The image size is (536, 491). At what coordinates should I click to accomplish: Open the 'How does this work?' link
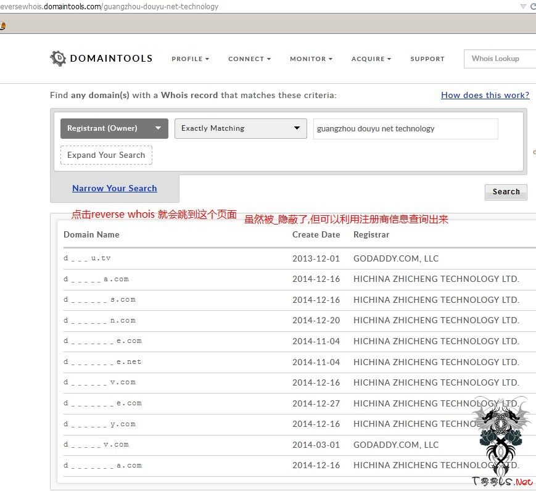[x=485, y=95]
